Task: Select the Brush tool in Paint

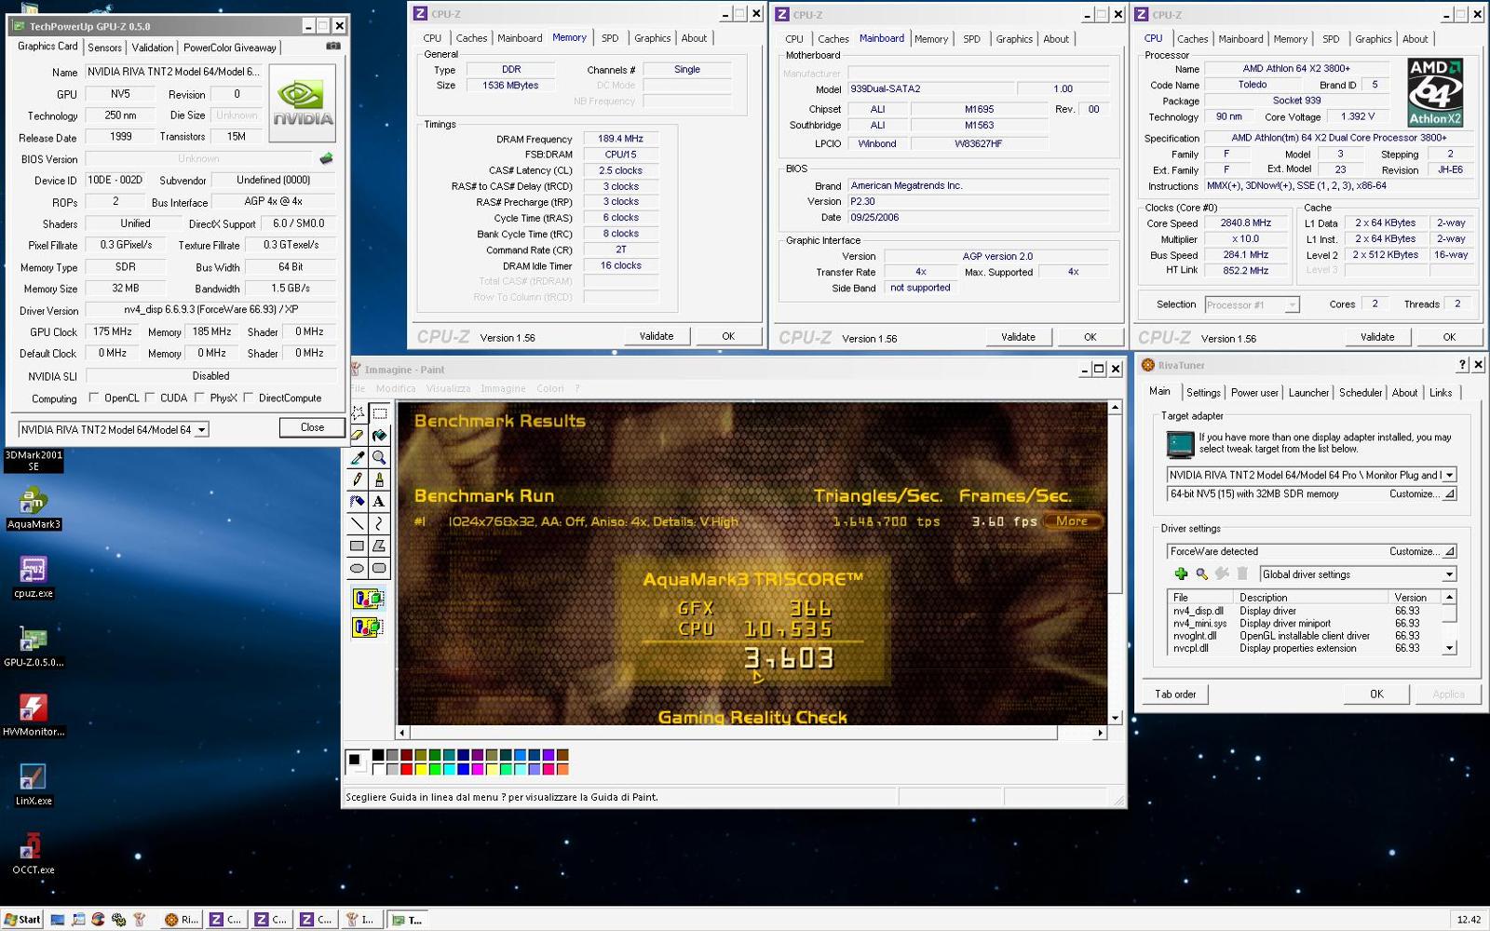Action: (379, 479)
